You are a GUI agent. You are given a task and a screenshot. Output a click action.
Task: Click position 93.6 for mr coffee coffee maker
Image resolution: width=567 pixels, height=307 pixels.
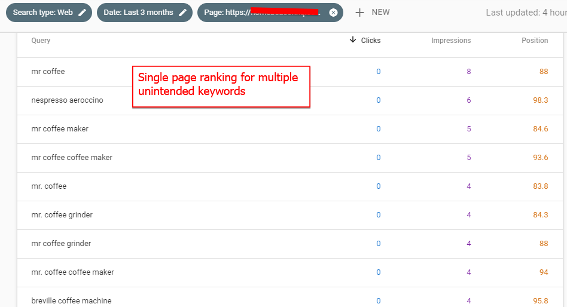pos(540,158)
